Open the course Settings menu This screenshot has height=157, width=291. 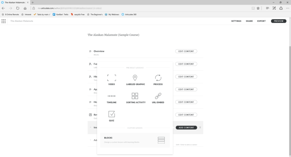point(236,21)
